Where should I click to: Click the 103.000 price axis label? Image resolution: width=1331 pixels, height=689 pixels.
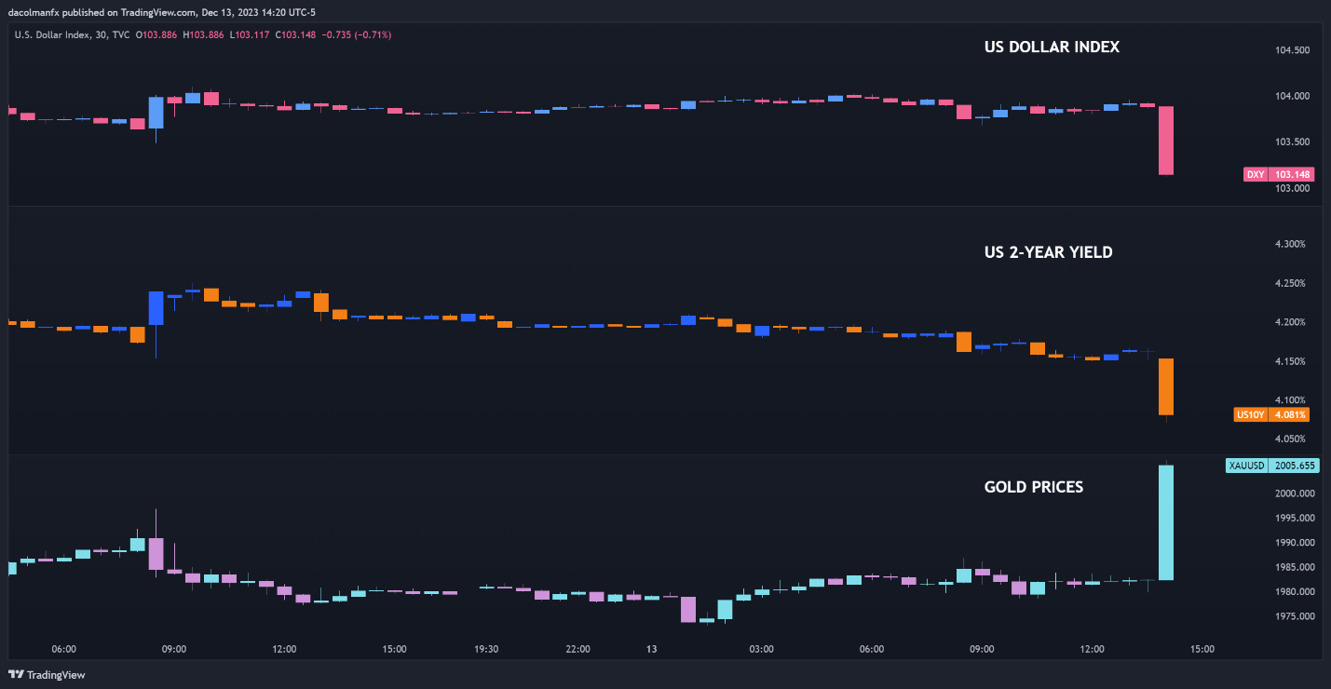click(x=1292, y=189)
